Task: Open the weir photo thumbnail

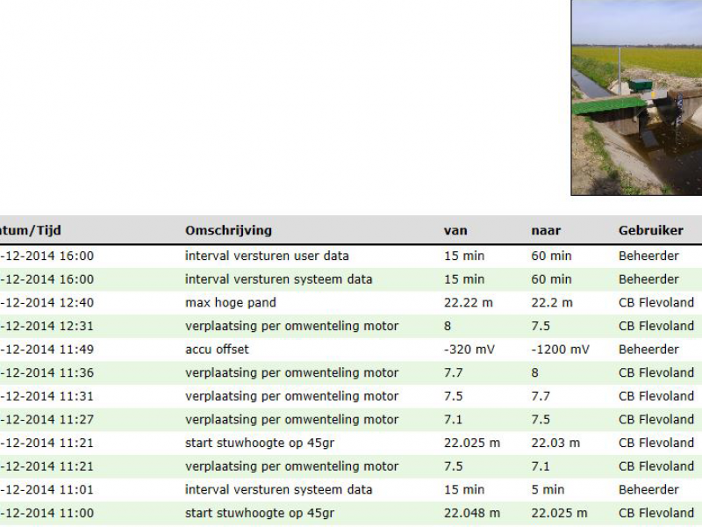Action: click(636, 97)
